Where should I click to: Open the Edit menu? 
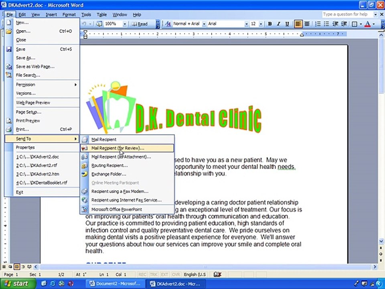[x=22, y=14]
